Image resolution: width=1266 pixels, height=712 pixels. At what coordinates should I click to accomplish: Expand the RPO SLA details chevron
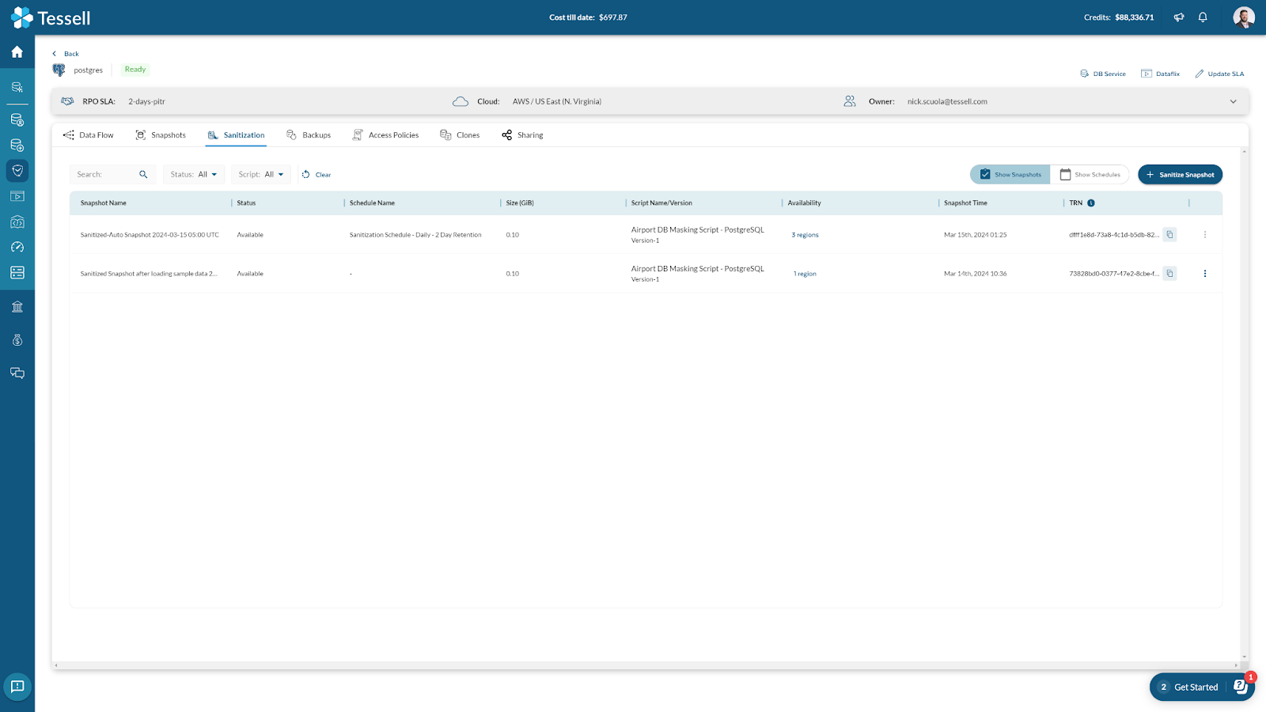click(1233, 101)
